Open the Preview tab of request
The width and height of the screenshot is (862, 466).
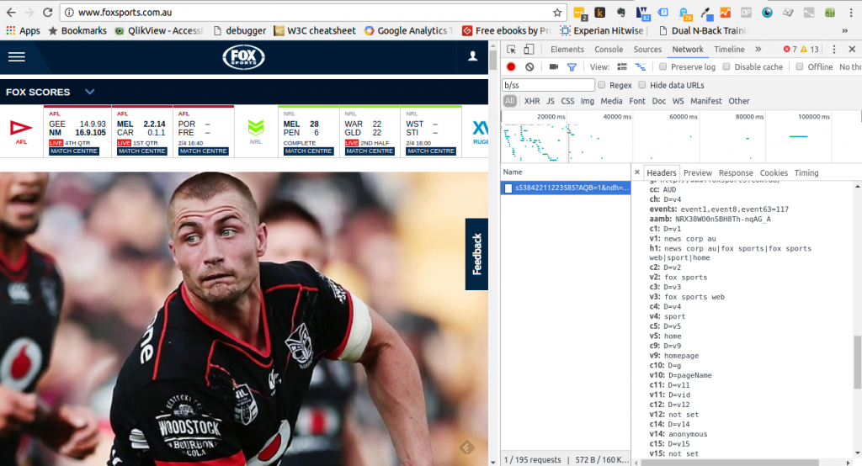coord(698,172)
